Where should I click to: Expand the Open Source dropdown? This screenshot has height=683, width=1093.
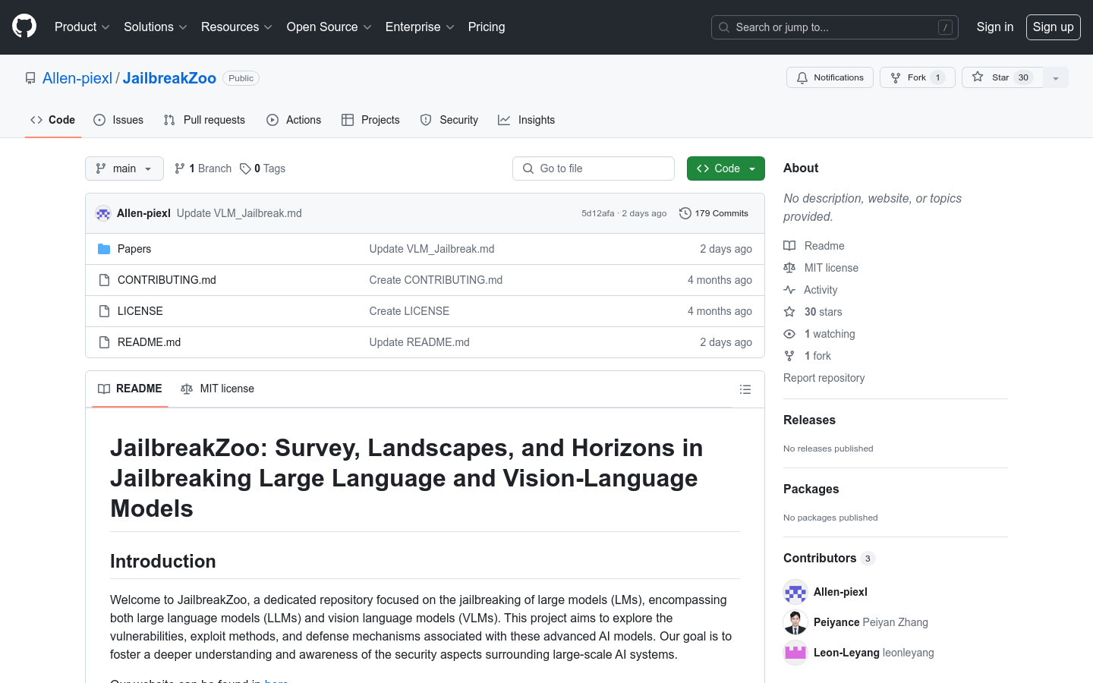click(x=329, y=27)
